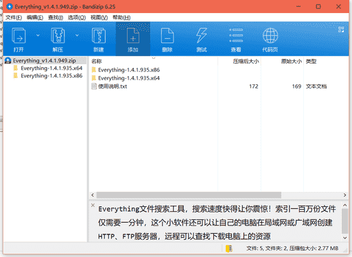Click the text file icon beside 使用说明.txt
Image resolution: width=352 pixels, height=257 pixels.
pyautogui.click(x=94, y=86)
